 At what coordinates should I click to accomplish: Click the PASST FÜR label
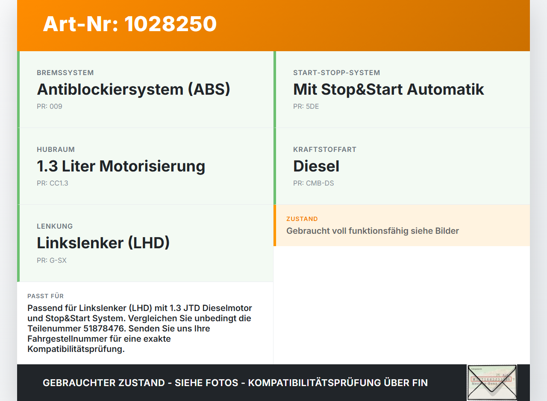pos(46,296)
